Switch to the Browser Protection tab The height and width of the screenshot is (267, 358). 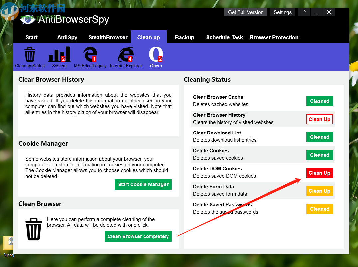coord(274,37)
